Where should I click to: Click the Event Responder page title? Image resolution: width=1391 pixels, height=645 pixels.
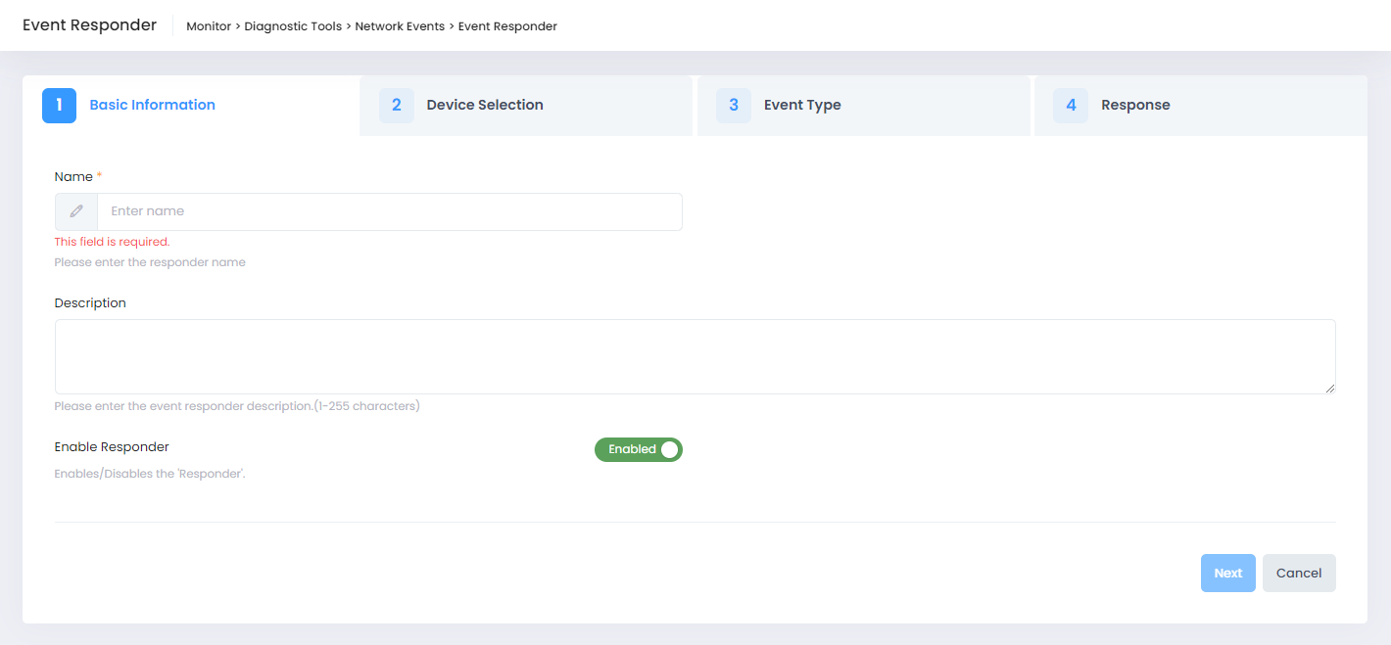tap(89, 25)
